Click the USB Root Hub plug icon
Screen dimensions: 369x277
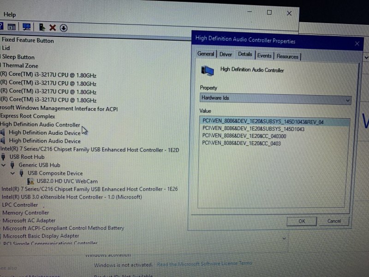tap(3, 157)
